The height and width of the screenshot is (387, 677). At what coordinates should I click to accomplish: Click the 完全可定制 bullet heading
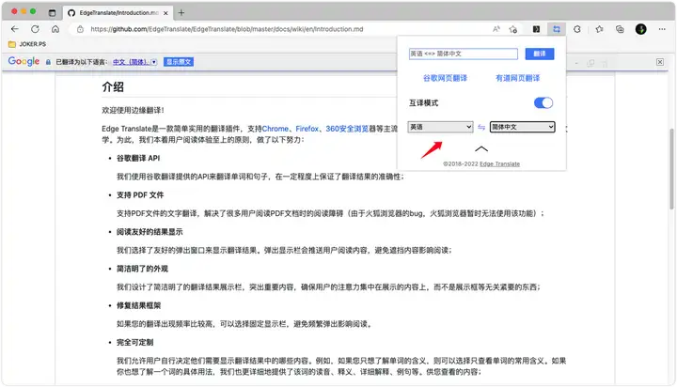click(134, 342)
